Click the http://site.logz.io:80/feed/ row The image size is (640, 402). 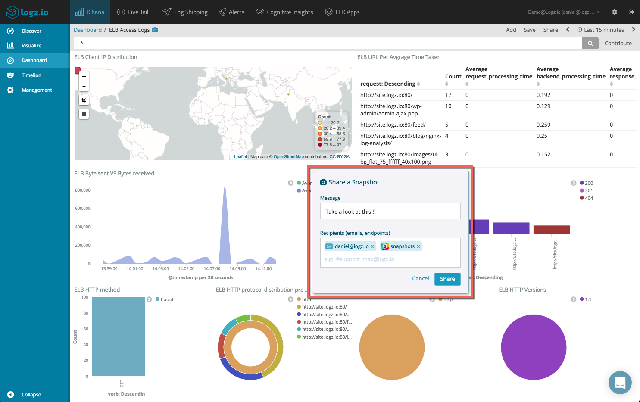[498, 125]
